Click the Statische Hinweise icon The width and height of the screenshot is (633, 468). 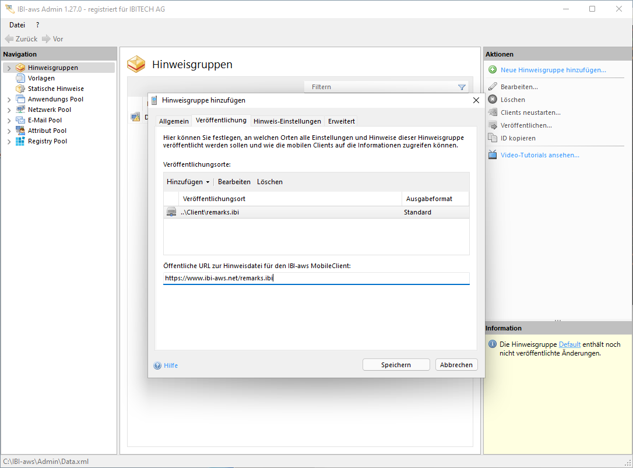click(x=20, y=89)
